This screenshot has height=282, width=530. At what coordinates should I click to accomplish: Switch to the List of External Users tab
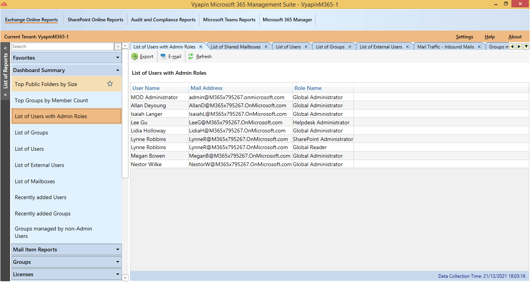pyautogui.click(x=381, y=47)
